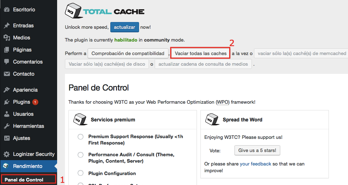Click the Plugins update count badge
Image resolution: width=348 pixels, height=185 pixels.
35,102
